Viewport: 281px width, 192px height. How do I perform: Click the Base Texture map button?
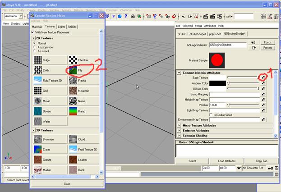[263, 78]
